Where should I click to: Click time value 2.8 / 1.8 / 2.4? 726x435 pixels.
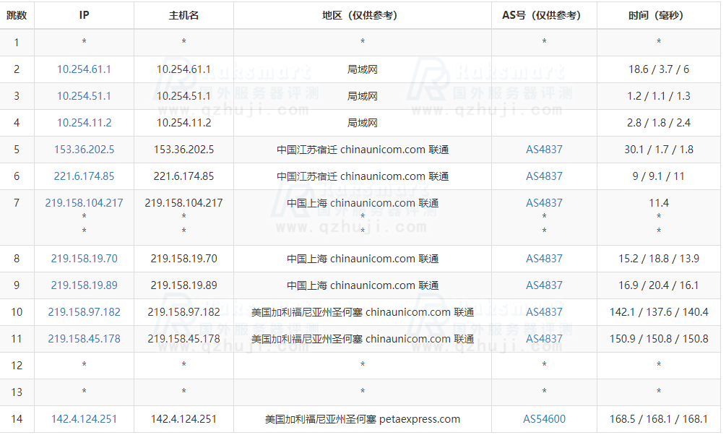[658, 123]
